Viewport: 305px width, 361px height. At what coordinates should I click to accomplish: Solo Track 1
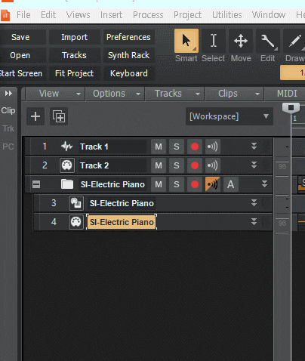coord(177,147)
